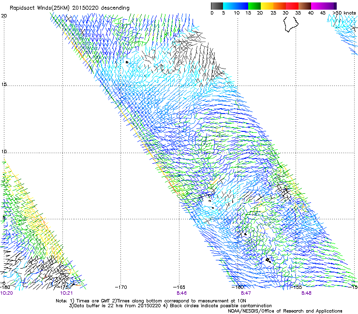Viewport: 358px width, 314px height.
Task: Click the '40' label under the color scale
Action: coord(311,13)
